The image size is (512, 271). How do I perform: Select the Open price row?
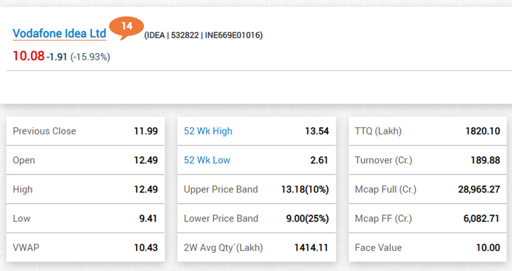tap(86, 160)
